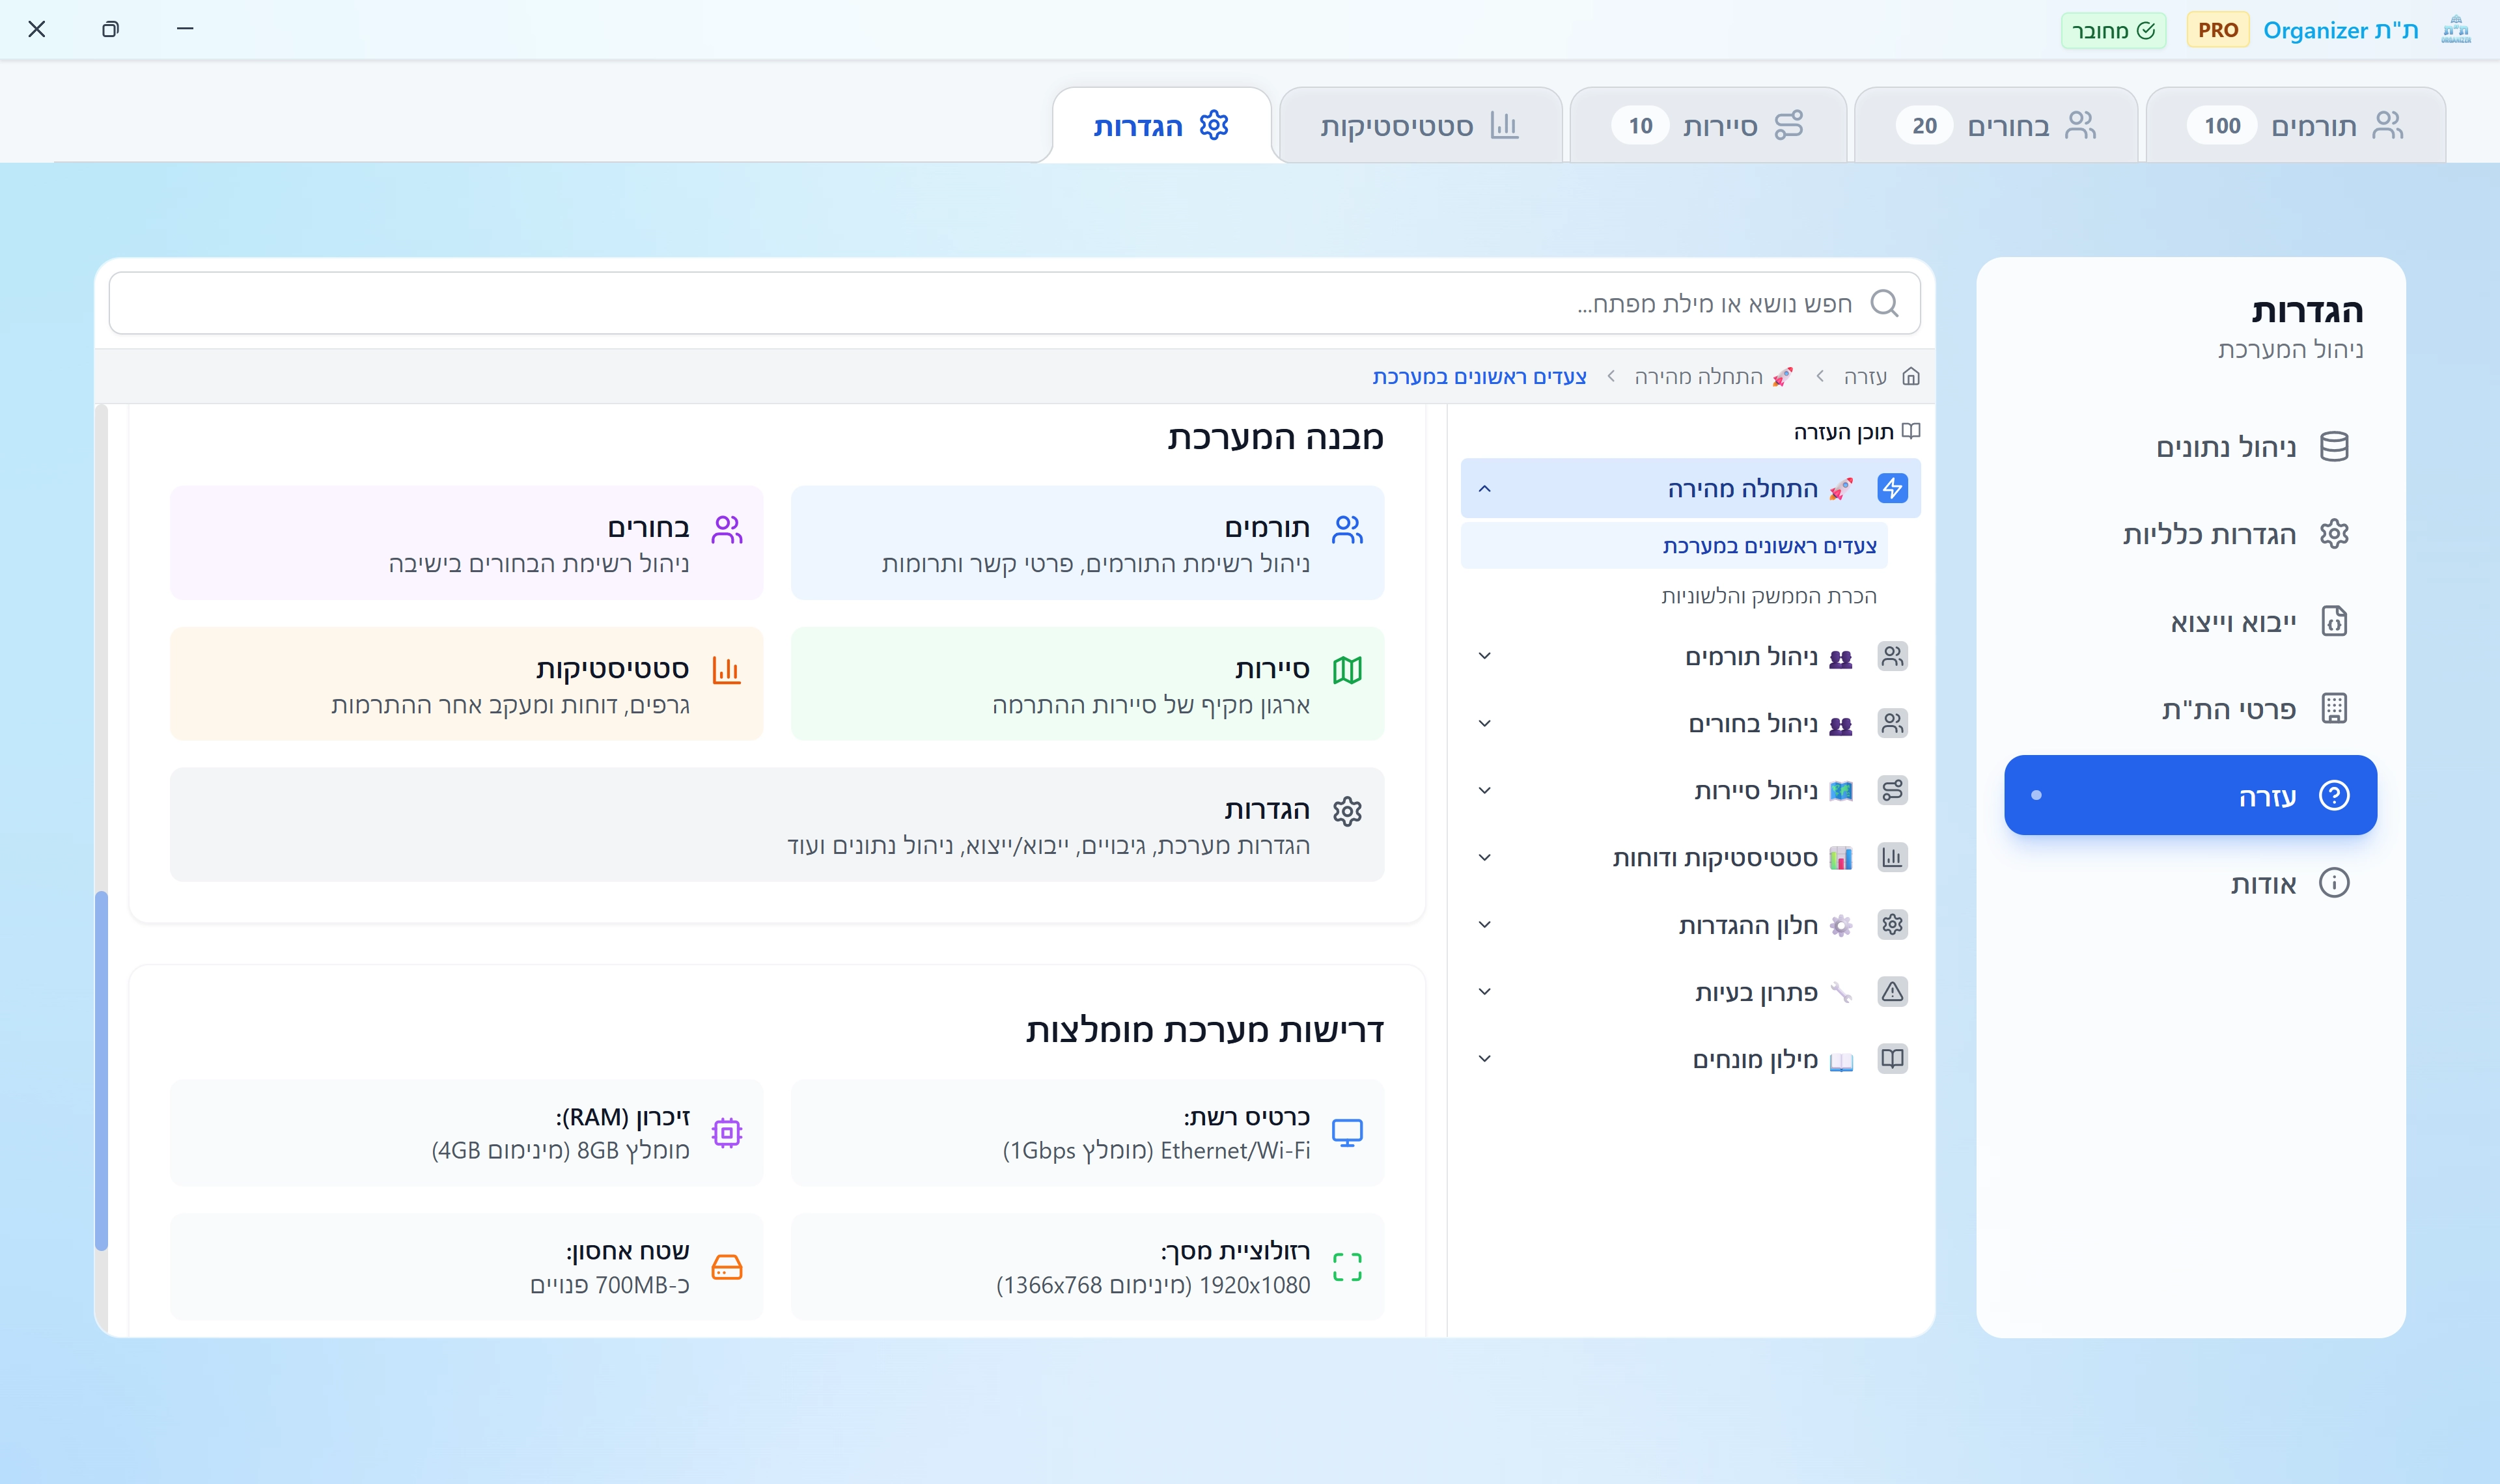Click the lightning icon beside התחלה מהירה
2500x1484 pixels.
pyautogui.click(x=1892, y=489)
